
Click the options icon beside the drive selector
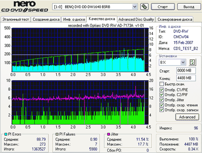(144, 7)
